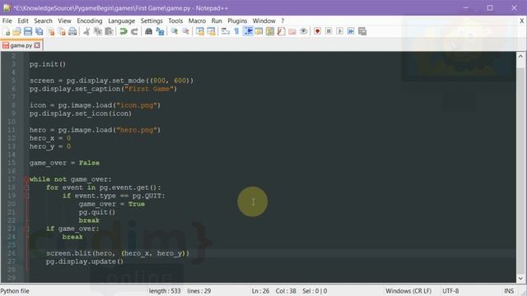
Task: Click the Close All toolbar icon
Action: click(x=62, y=31)
